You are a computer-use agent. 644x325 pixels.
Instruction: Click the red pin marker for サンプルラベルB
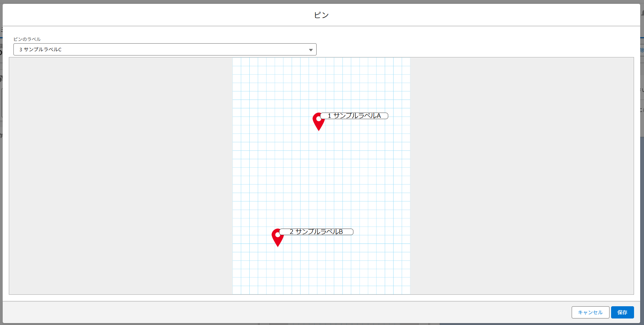click(277, 237)
